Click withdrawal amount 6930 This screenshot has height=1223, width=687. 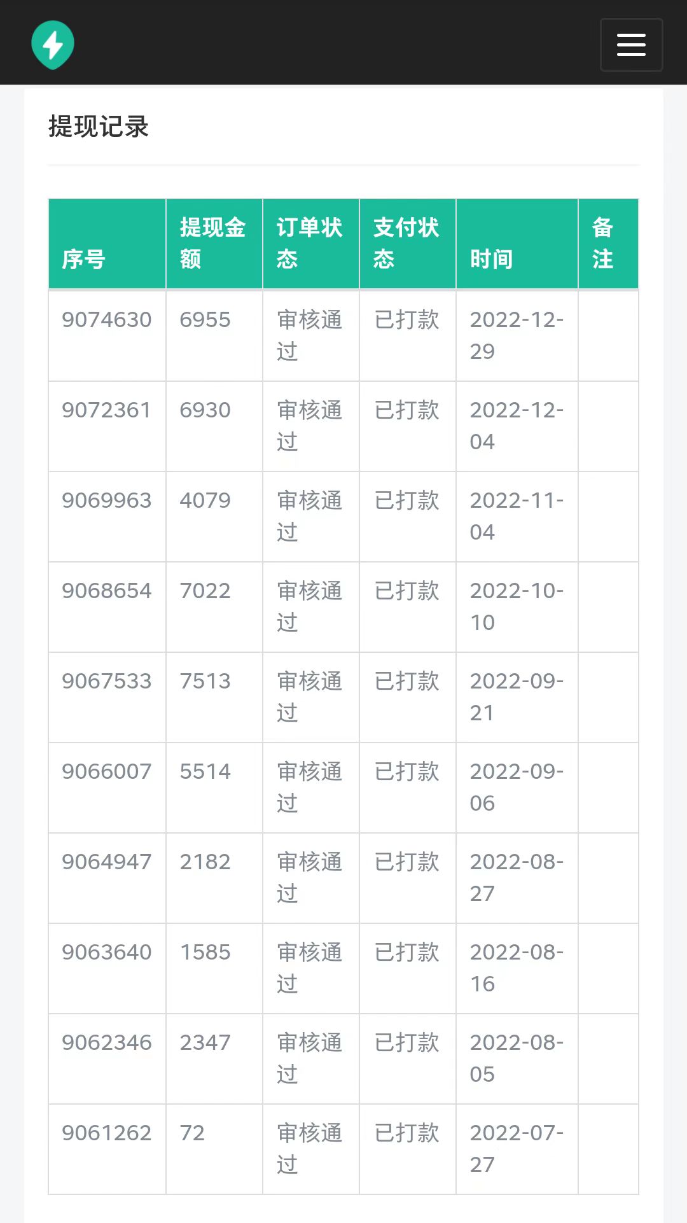point(205,410)
